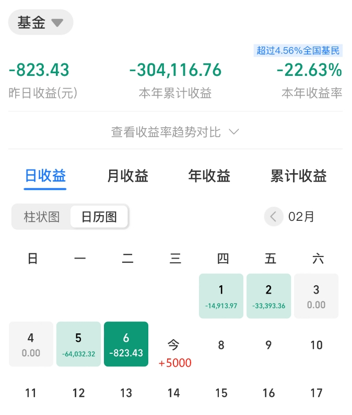352x415 pixels.
Task: Tap the 本年累计收益 label
Action: pyautogui.click(x=175, y=93)
